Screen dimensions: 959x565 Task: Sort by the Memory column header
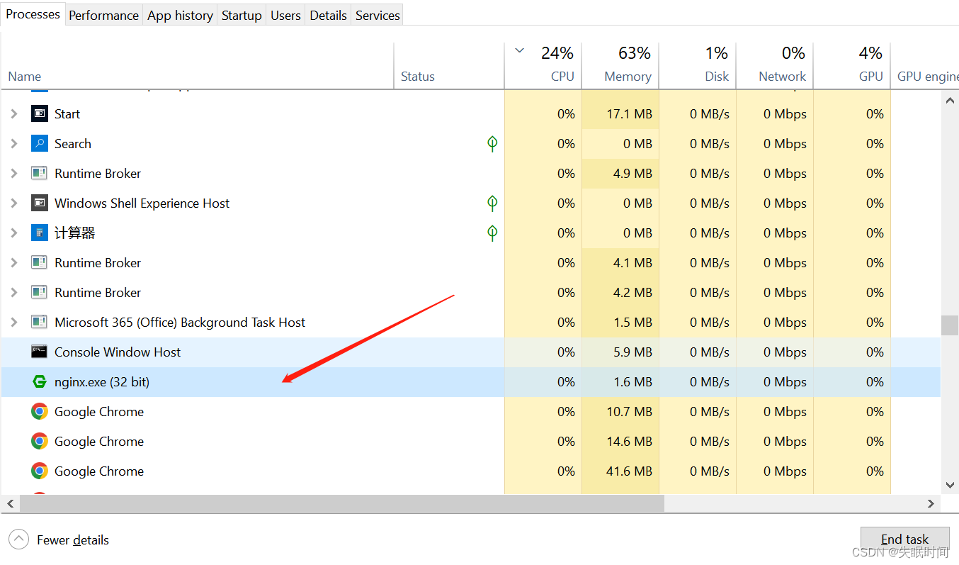pos(620,66)
